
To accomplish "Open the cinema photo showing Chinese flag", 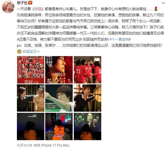I will click(59, 126).
